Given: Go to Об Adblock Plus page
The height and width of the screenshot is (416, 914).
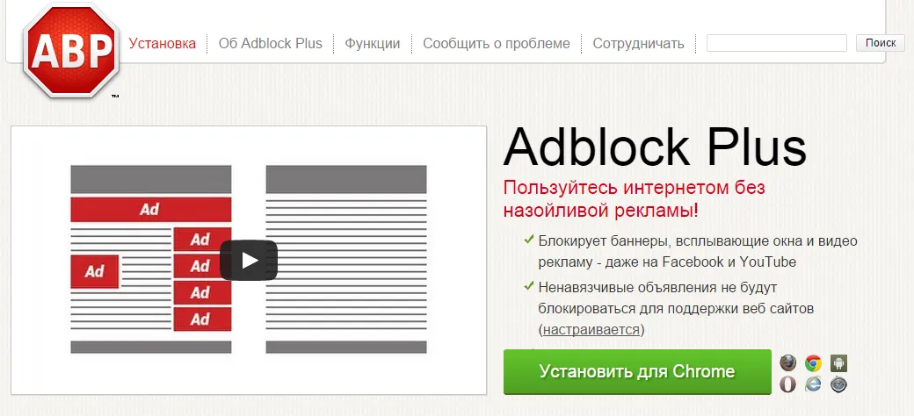Looking at the screenshot, I should tap(271, 43).
